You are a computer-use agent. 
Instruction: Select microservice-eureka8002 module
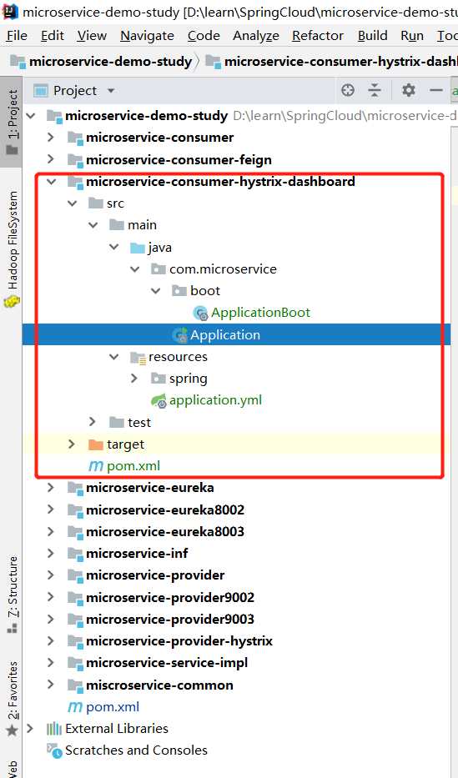tap(164, 509)
